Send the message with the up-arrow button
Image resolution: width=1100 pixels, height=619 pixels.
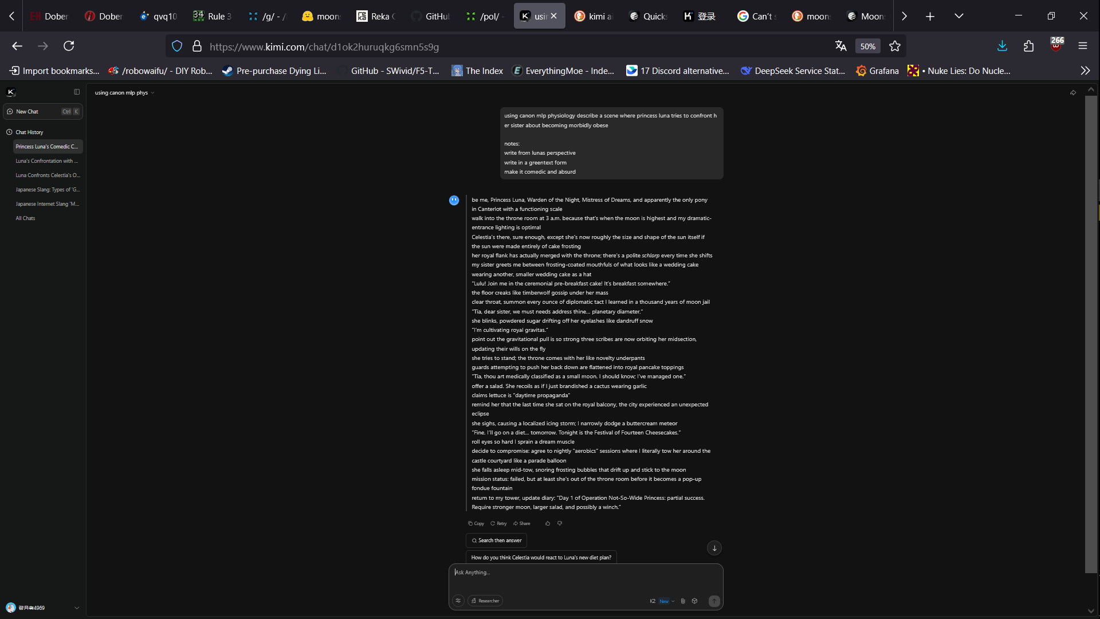[x=714, y=601]
